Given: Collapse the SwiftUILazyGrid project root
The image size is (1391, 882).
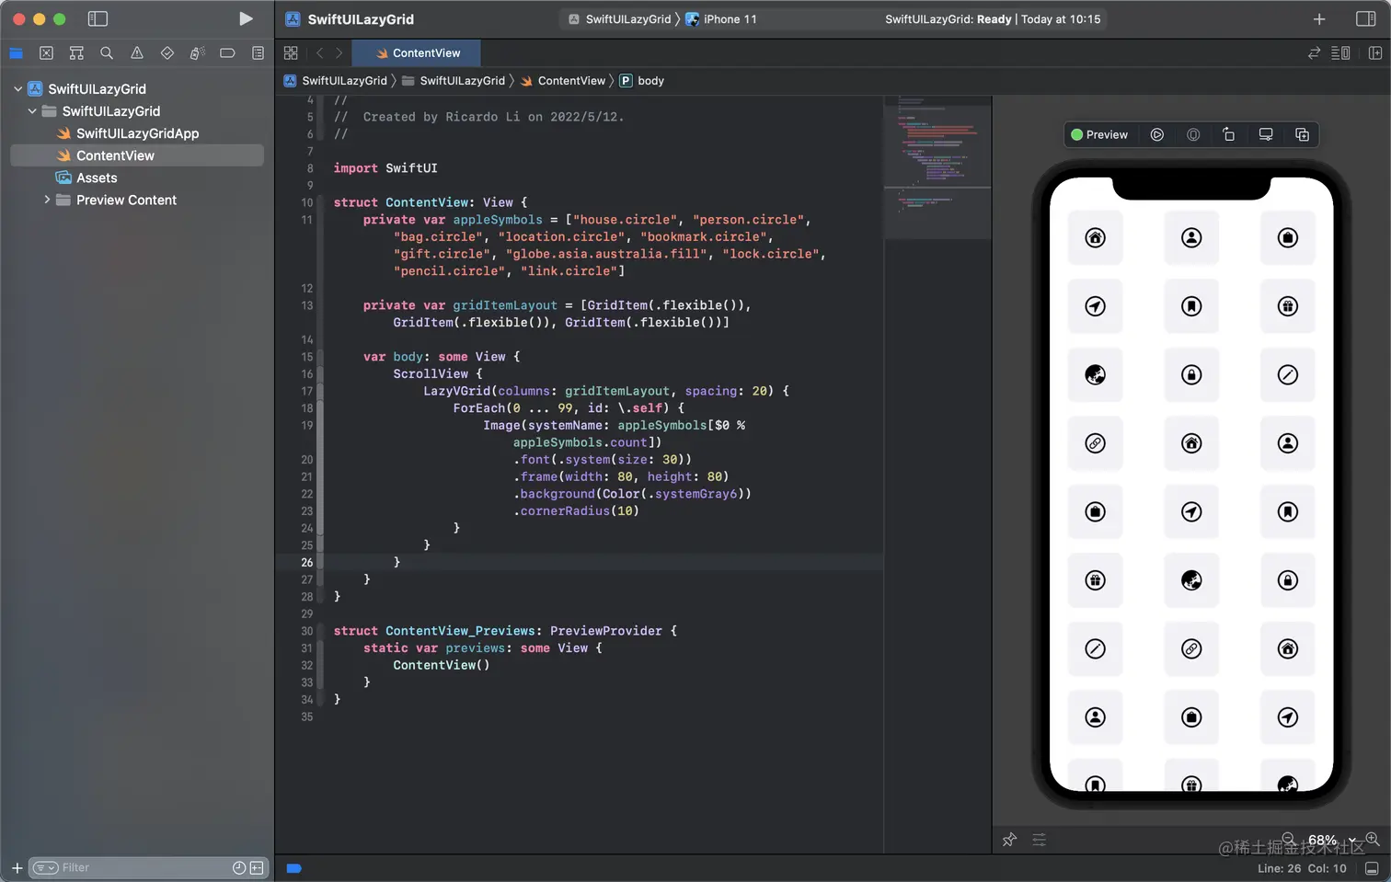Looking at the screenshot, I should tap(17, 89).
